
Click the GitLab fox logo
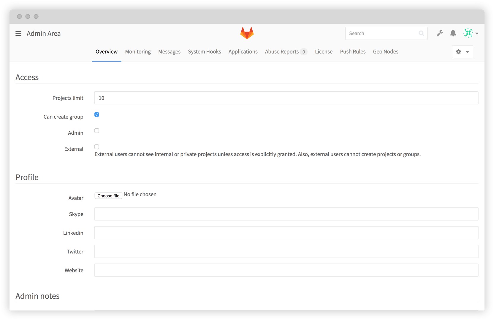point(247,33)
